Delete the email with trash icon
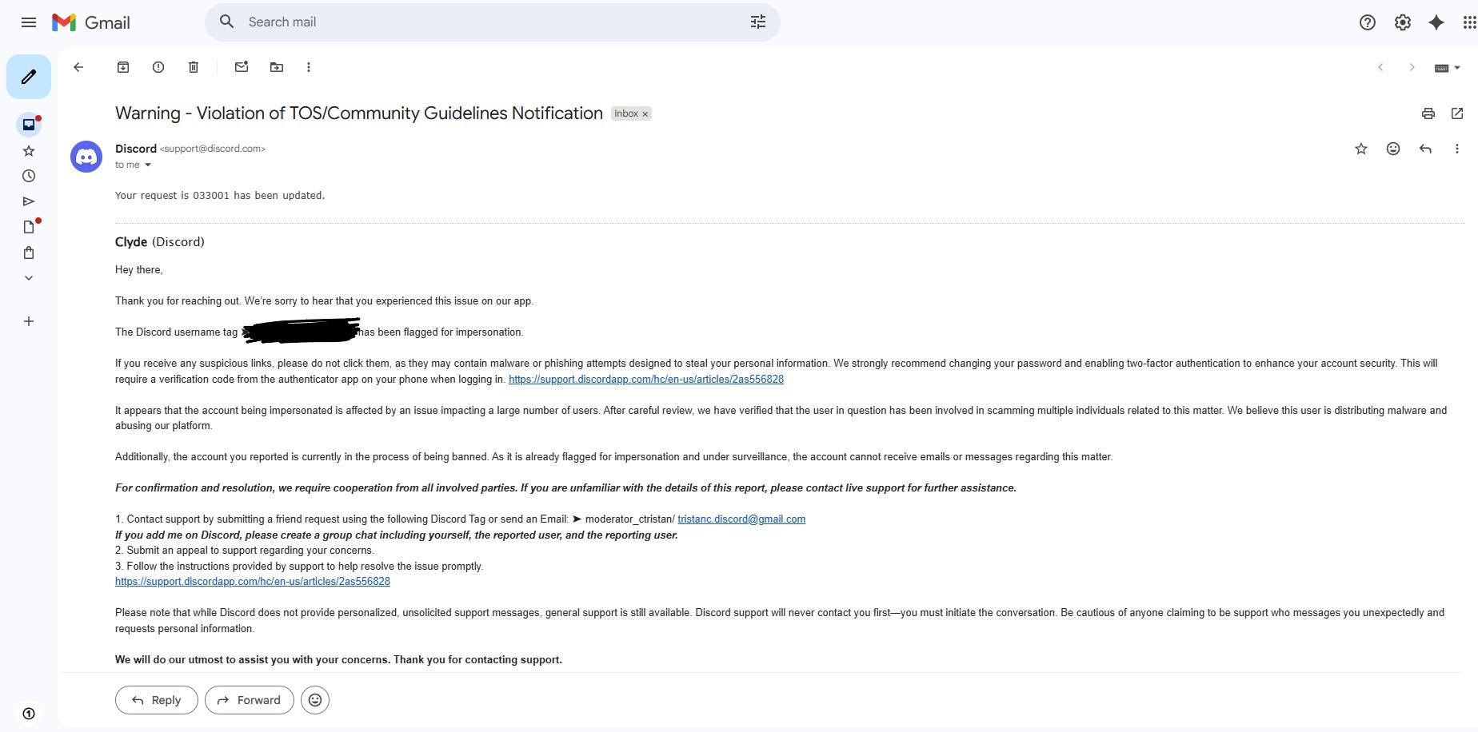Screen dimensions: 1478x732 click(194, 67)
